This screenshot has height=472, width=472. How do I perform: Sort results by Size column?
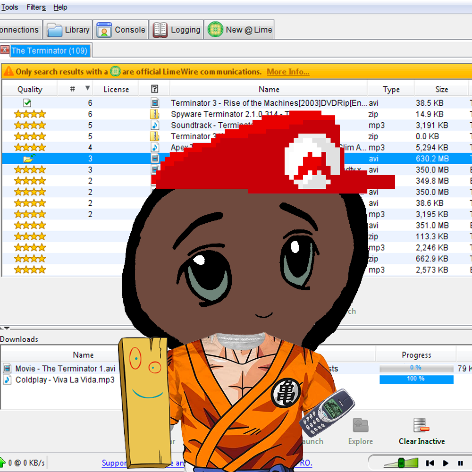441,89
